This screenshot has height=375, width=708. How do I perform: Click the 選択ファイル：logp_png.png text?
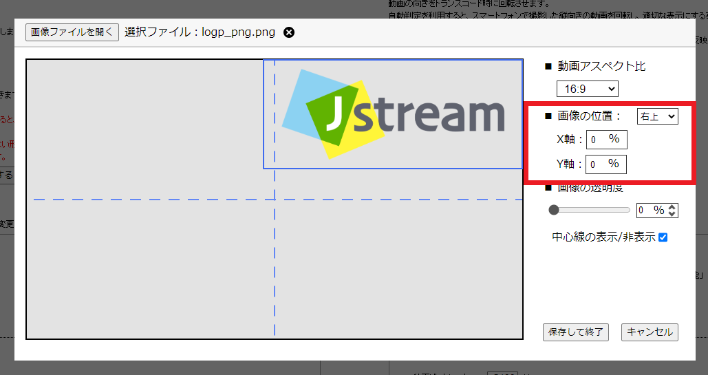click(200, 32)
